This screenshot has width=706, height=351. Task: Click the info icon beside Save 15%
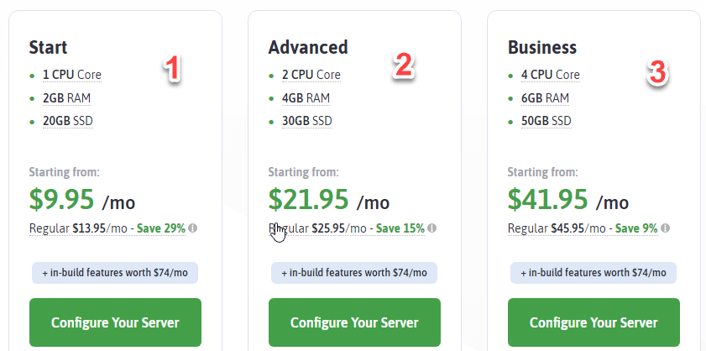pos(431,228)
